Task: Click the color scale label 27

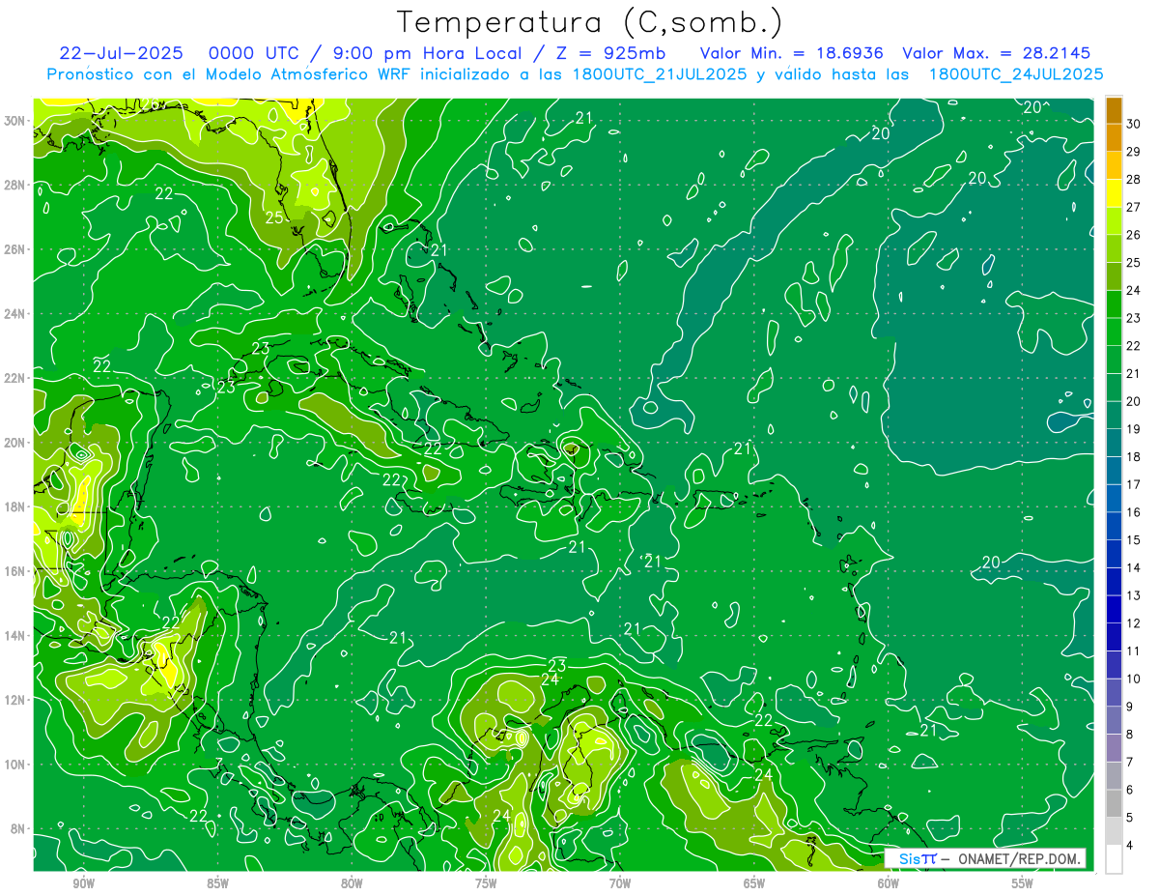Action: coord(1135,207)
